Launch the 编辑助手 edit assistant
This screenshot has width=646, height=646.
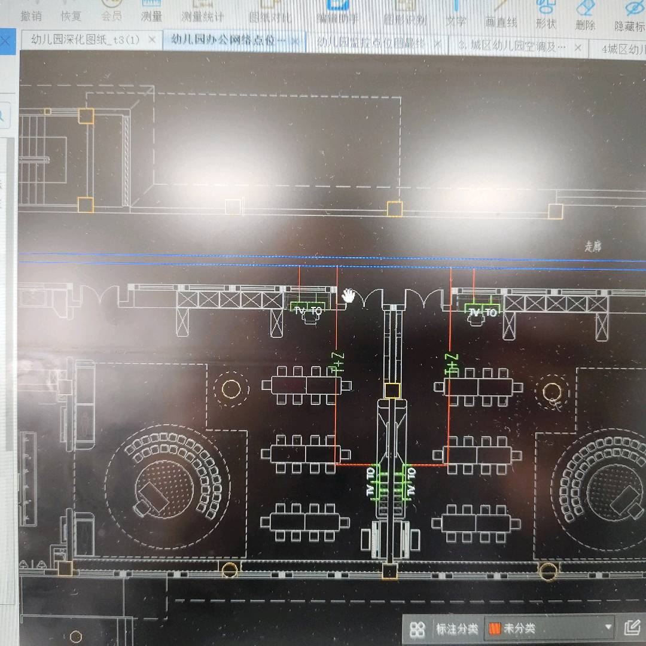[x=338, y=13]
